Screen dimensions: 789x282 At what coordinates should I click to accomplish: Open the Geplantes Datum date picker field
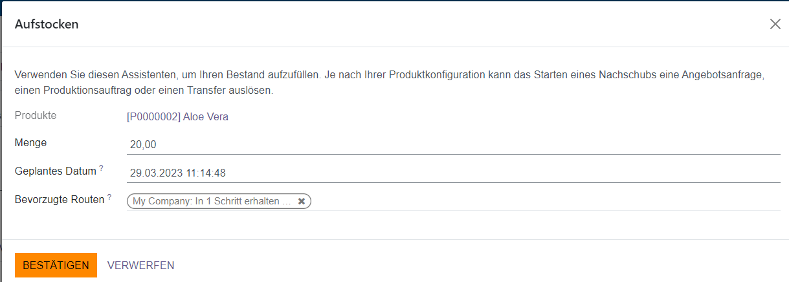pyautogui.click(x=453, y=173)
